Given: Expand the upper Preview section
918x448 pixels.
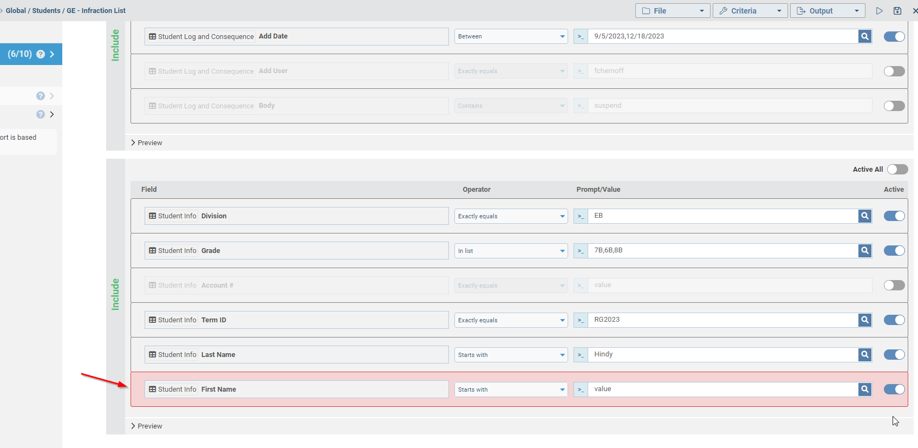Looking at the screenshot, I should (x=146, y=142).
